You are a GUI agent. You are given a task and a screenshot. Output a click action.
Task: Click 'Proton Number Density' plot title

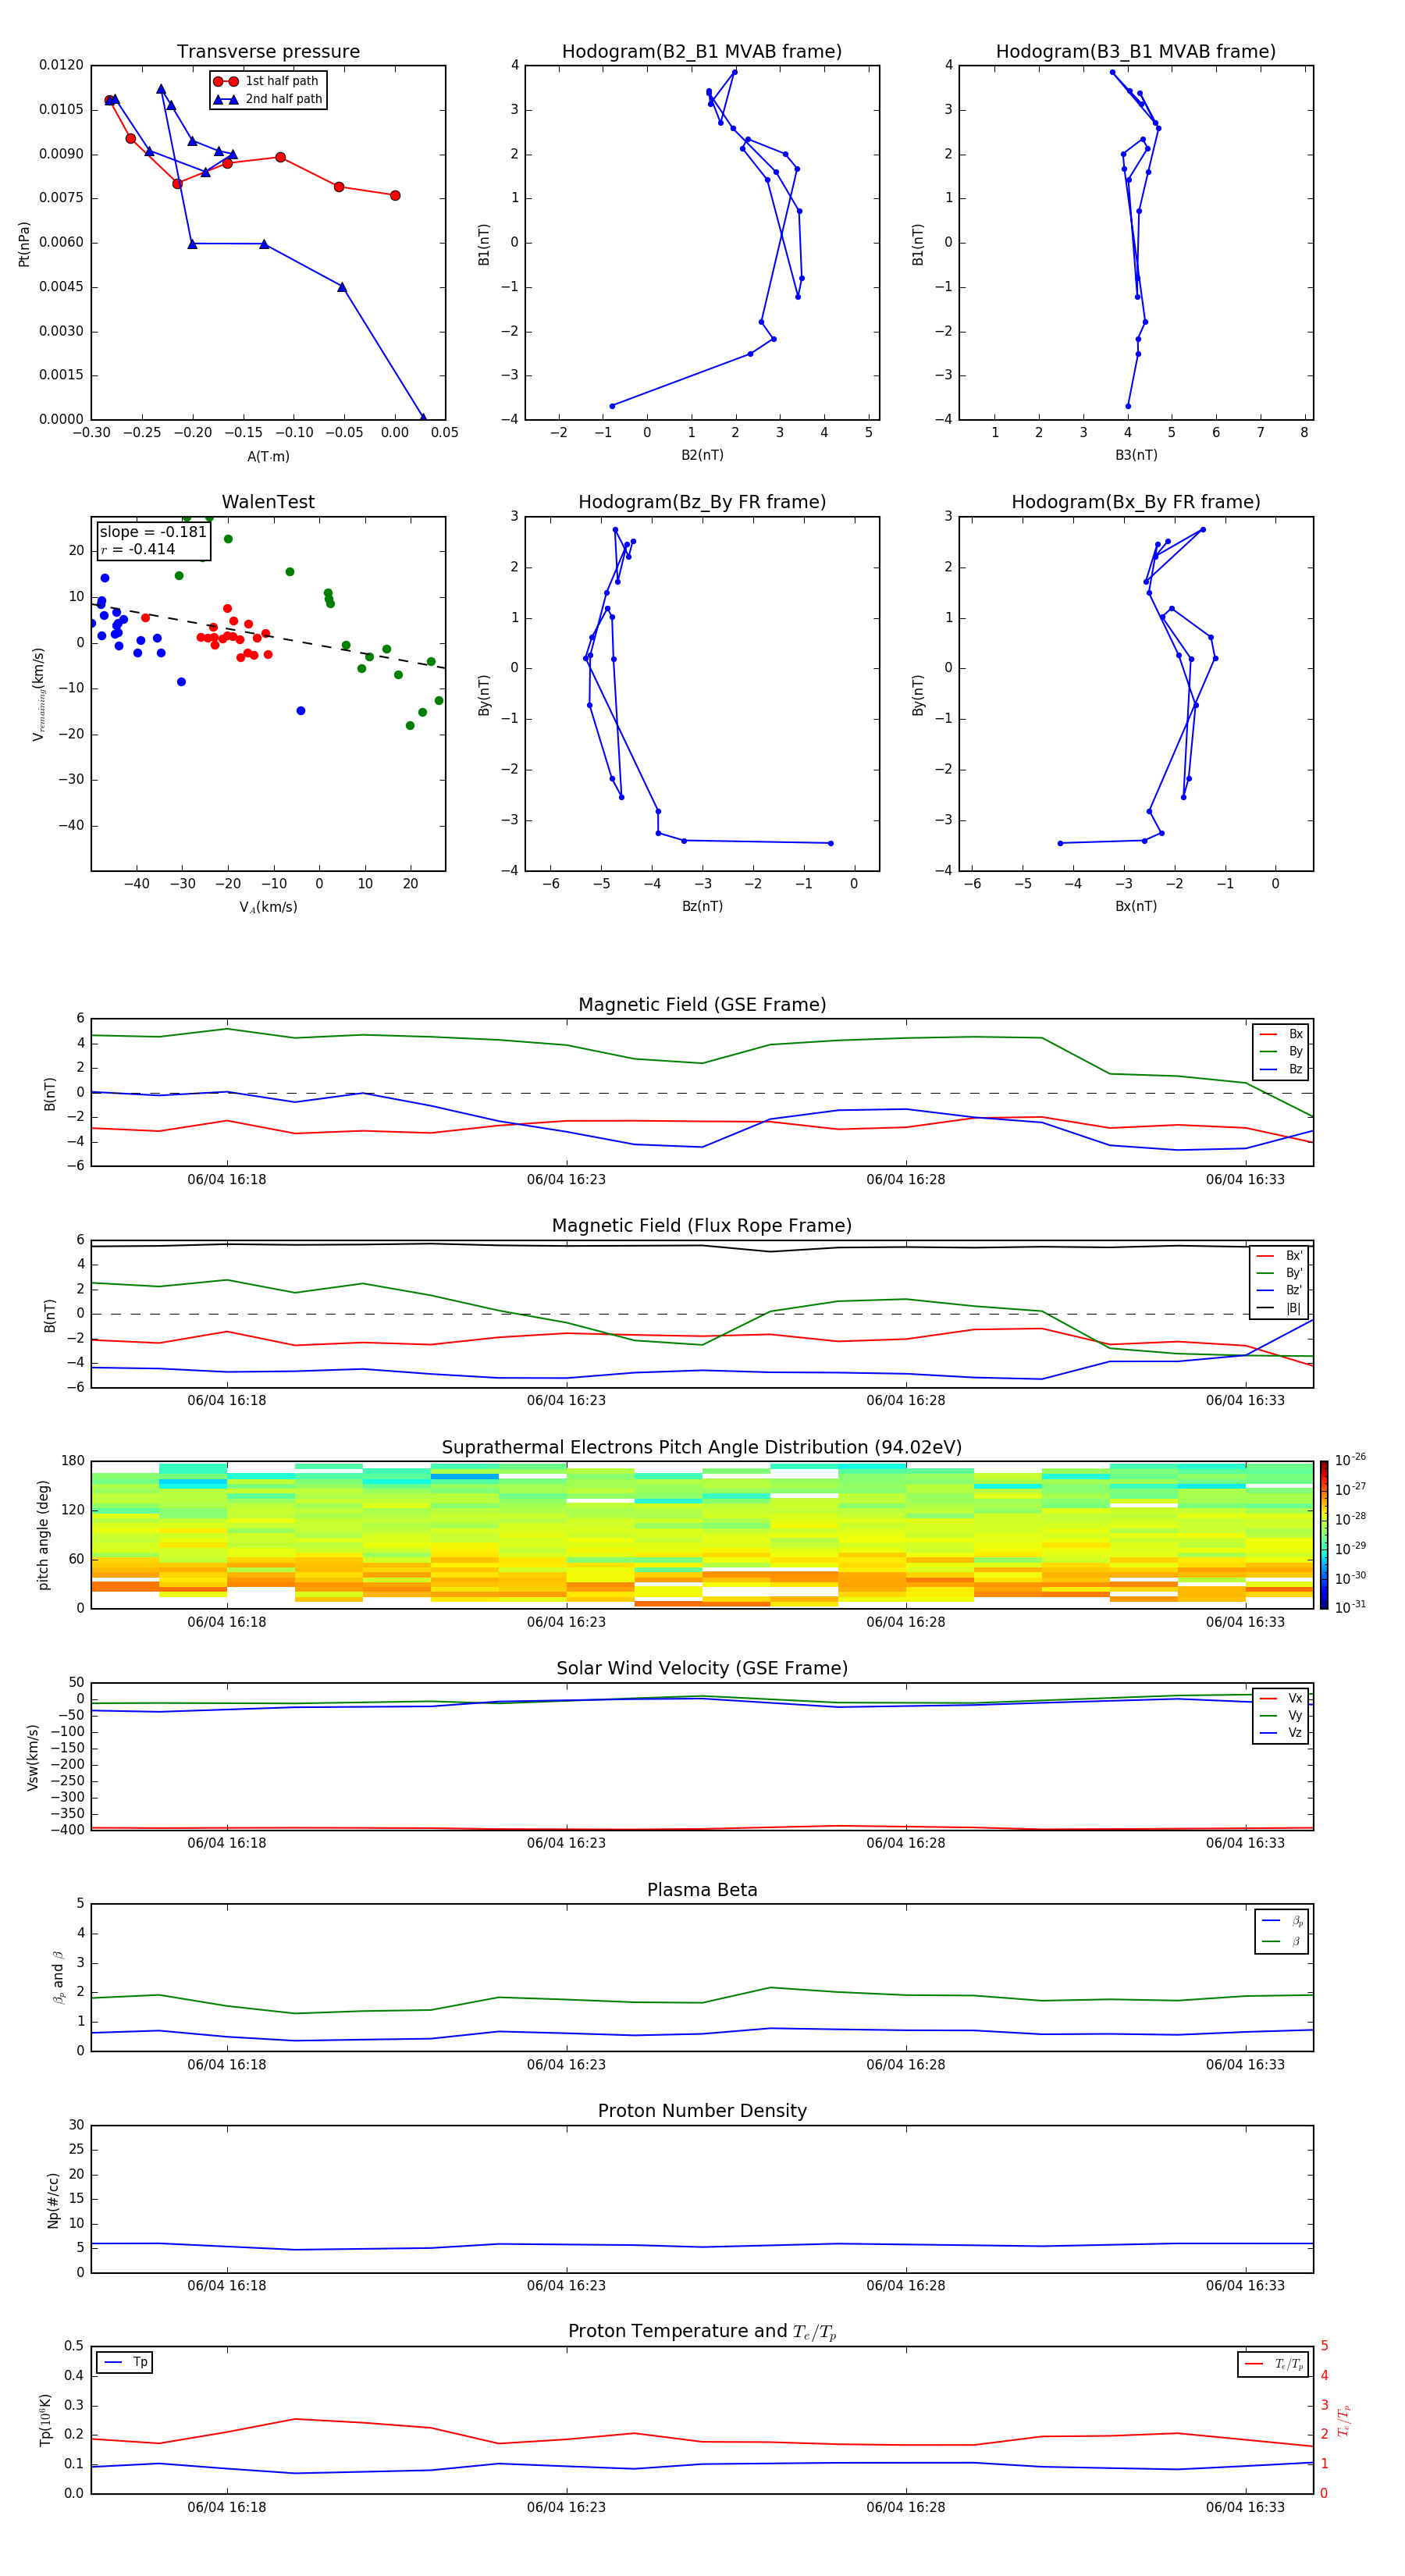[702, 2111]
